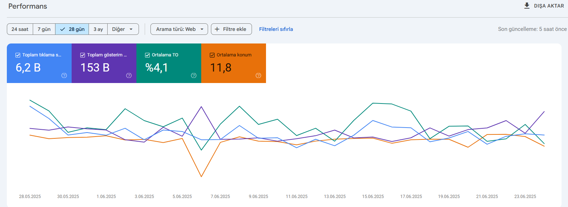Click the download icon beside DIŞA AKTAR
The width and height of the screenshot is (568, 207).
click(527, 6)
